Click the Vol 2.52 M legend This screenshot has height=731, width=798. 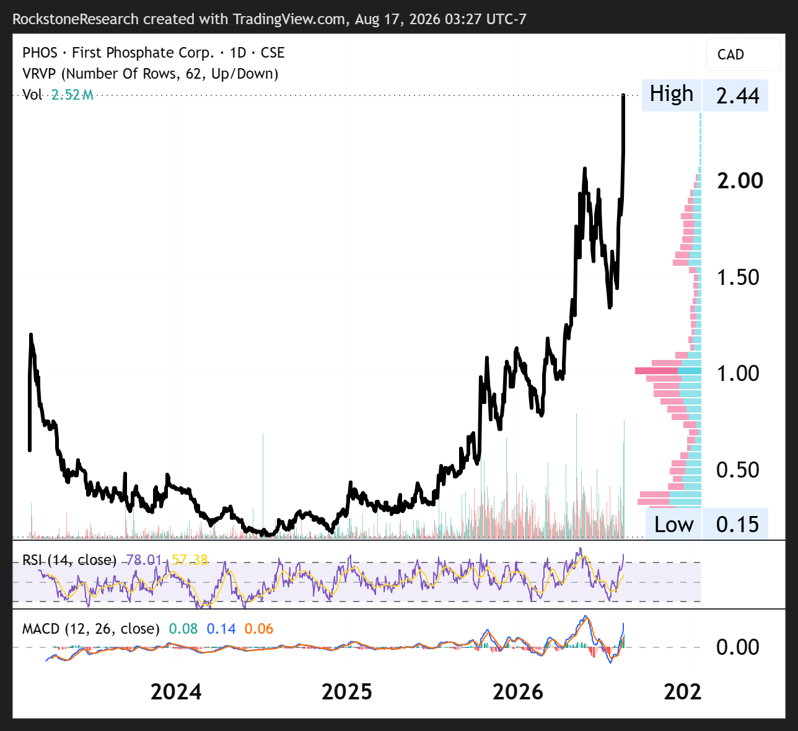point(58,95)
